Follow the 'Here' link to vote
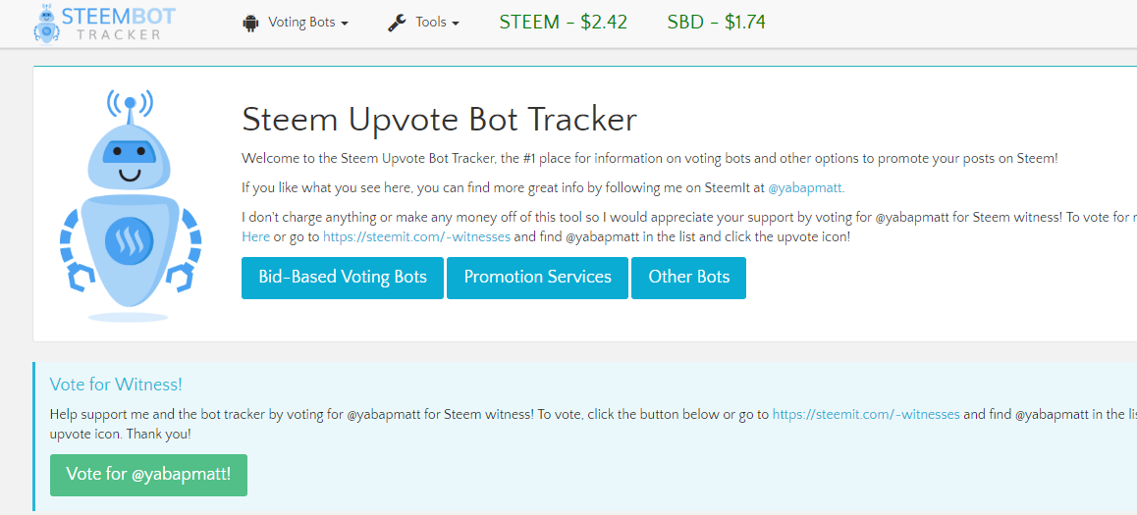 (255, 236)
